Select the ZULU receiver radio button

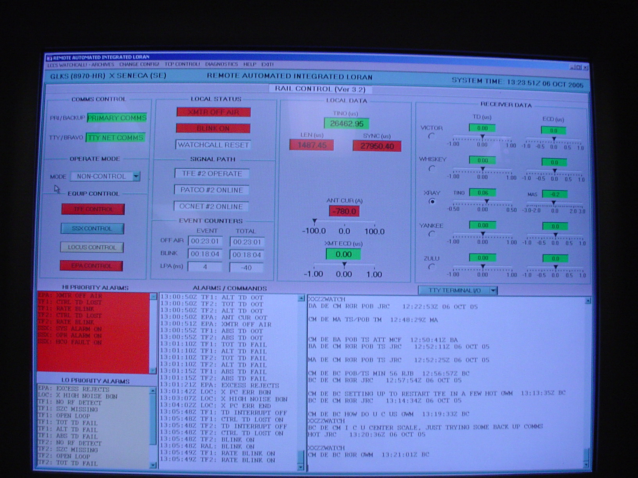pos(432,267)
